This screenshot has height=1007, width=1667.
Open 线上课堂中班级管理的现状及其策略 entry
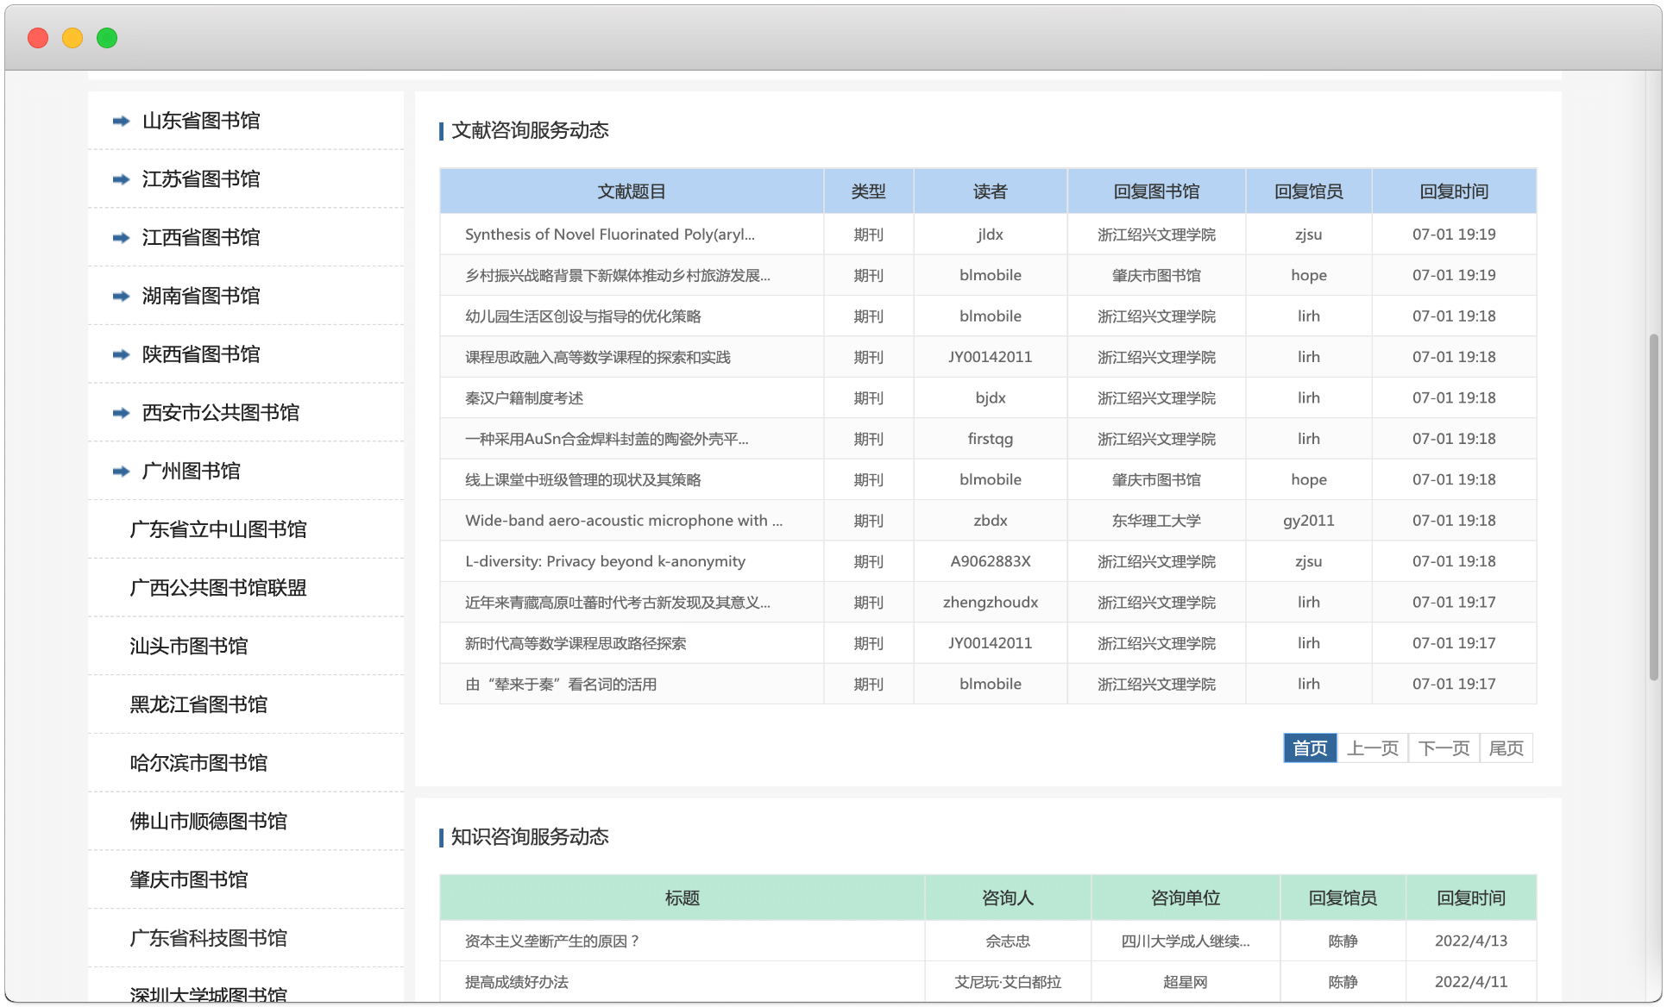[x=583, y=480]
